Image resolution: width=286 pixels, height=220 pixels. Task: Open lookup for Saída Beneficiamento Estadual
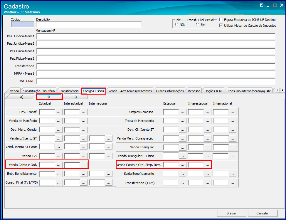point(182,174)
